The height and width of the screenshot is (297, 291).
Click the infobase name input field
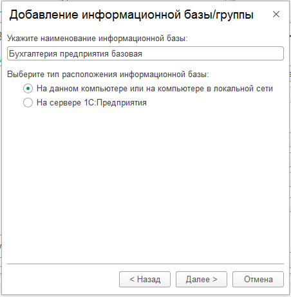click(145, 53)
